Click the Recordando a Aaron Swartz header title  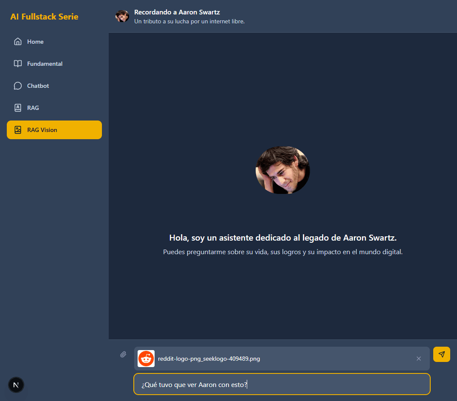pos(177,12)
